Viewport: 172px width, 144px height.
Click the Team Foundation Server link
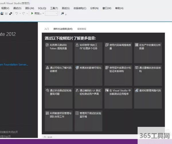(14, 65)
